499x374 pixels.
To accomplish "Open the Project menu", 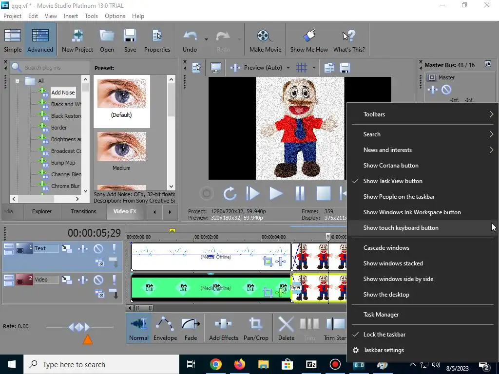I will click(12, 16).
